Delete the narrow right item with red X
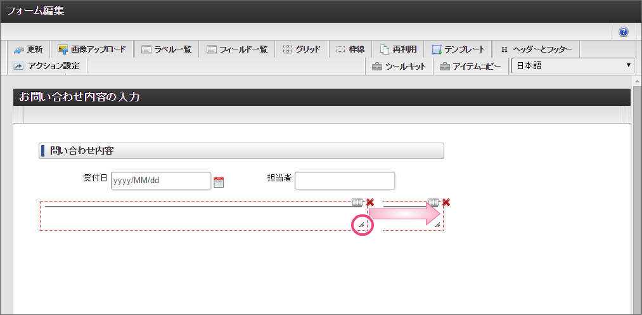The width and height of the screenshot is (642, 315). point(446,202)
